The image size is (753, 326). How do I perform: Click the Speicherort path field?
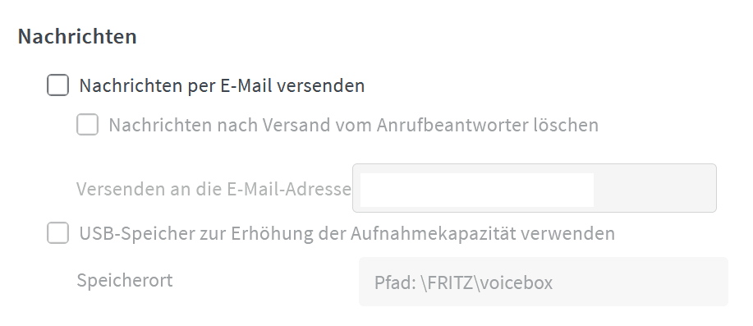pyautogui.click(x=543, y=282)
